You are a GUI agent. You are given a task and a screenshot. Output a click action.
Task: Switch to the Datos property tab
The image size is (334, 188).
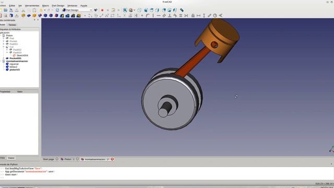coord(11,158)
